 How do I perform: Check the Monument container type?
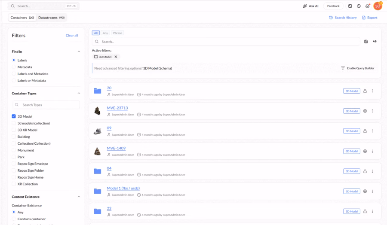click(x=14, y=150)
